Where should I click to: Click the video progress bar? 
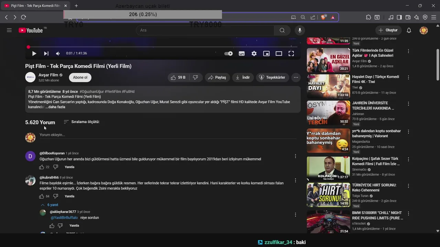pyautogui.click(x=163, y=47)
